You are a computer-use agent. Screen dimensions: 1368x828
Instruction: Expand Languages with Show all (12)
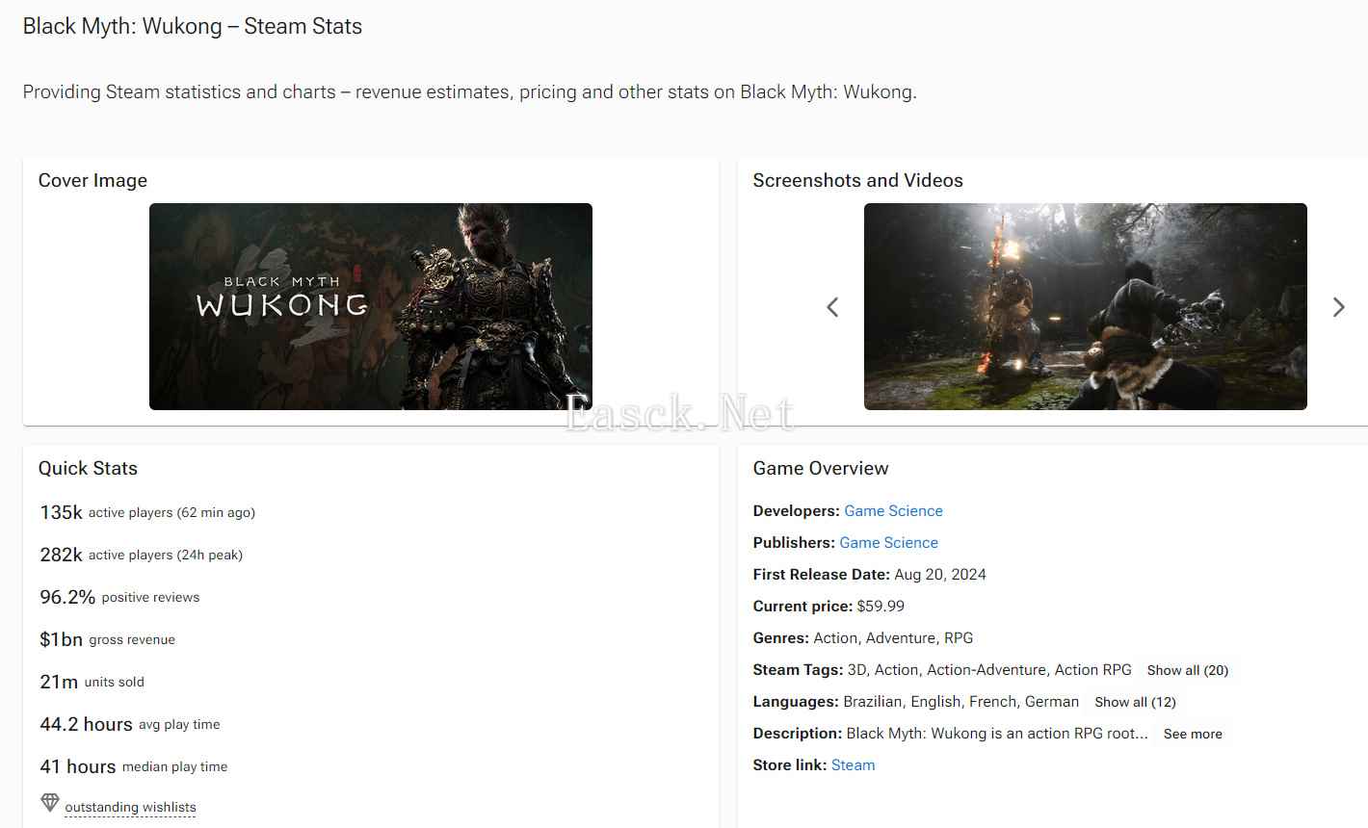click(x=1135, y=702)
